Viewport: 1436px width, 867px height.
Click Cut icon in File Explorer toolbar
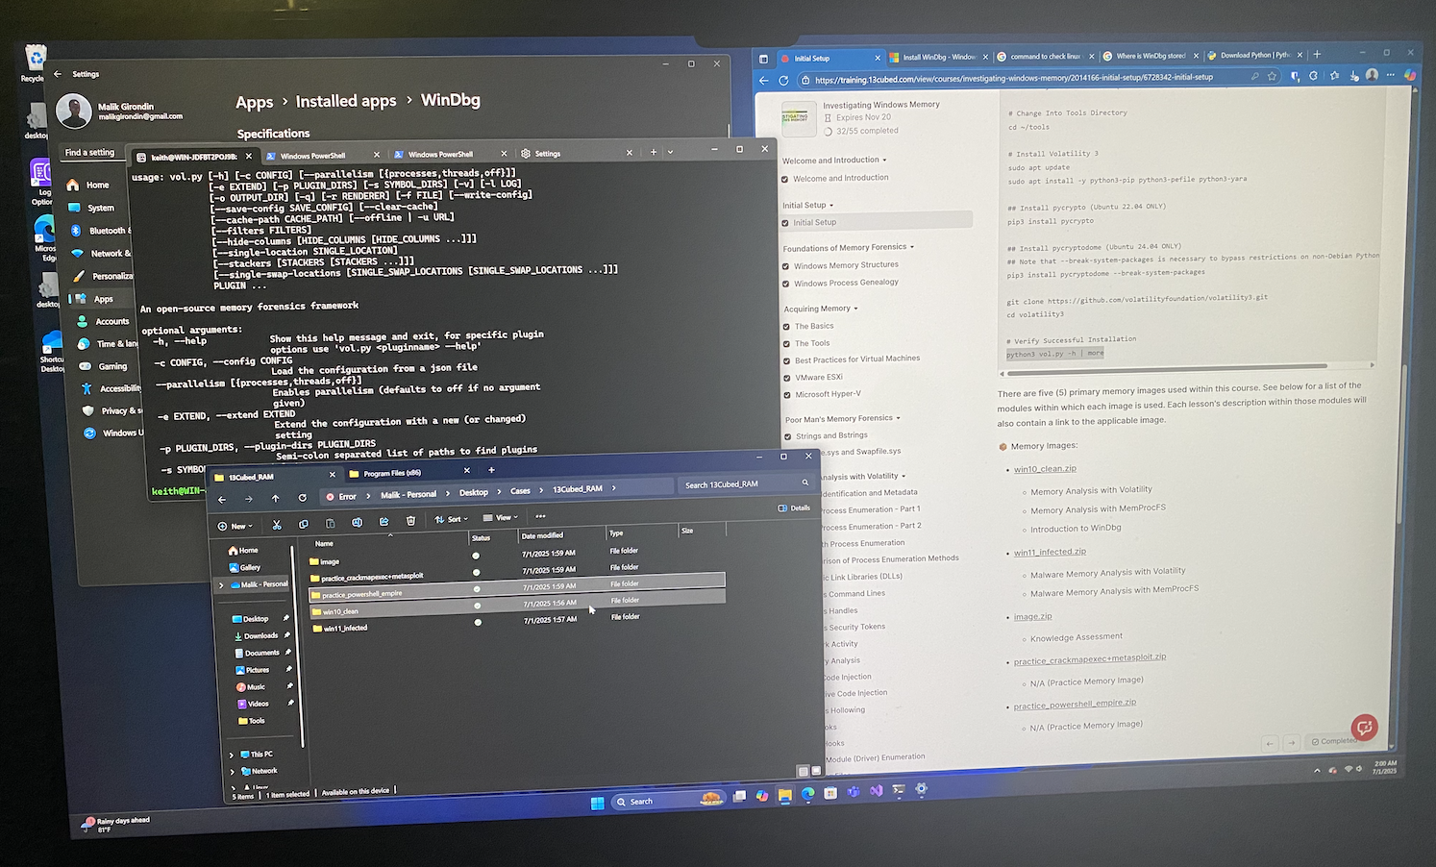pyautogui.click(x=277, y=524)
